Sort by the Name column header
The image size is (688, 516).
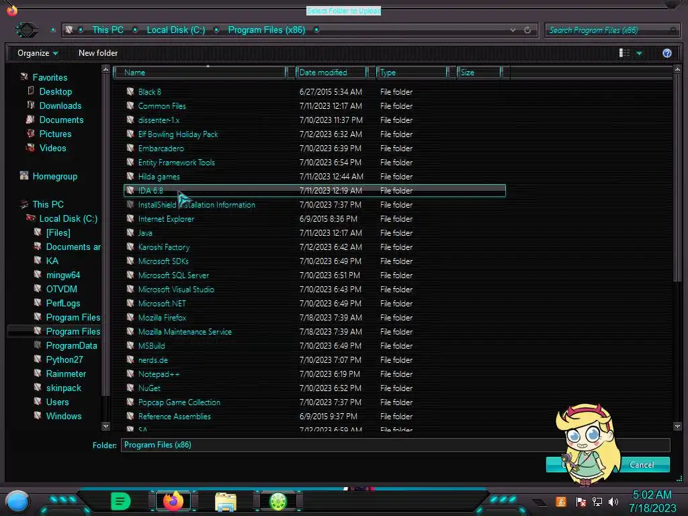[x=200, y=73]
